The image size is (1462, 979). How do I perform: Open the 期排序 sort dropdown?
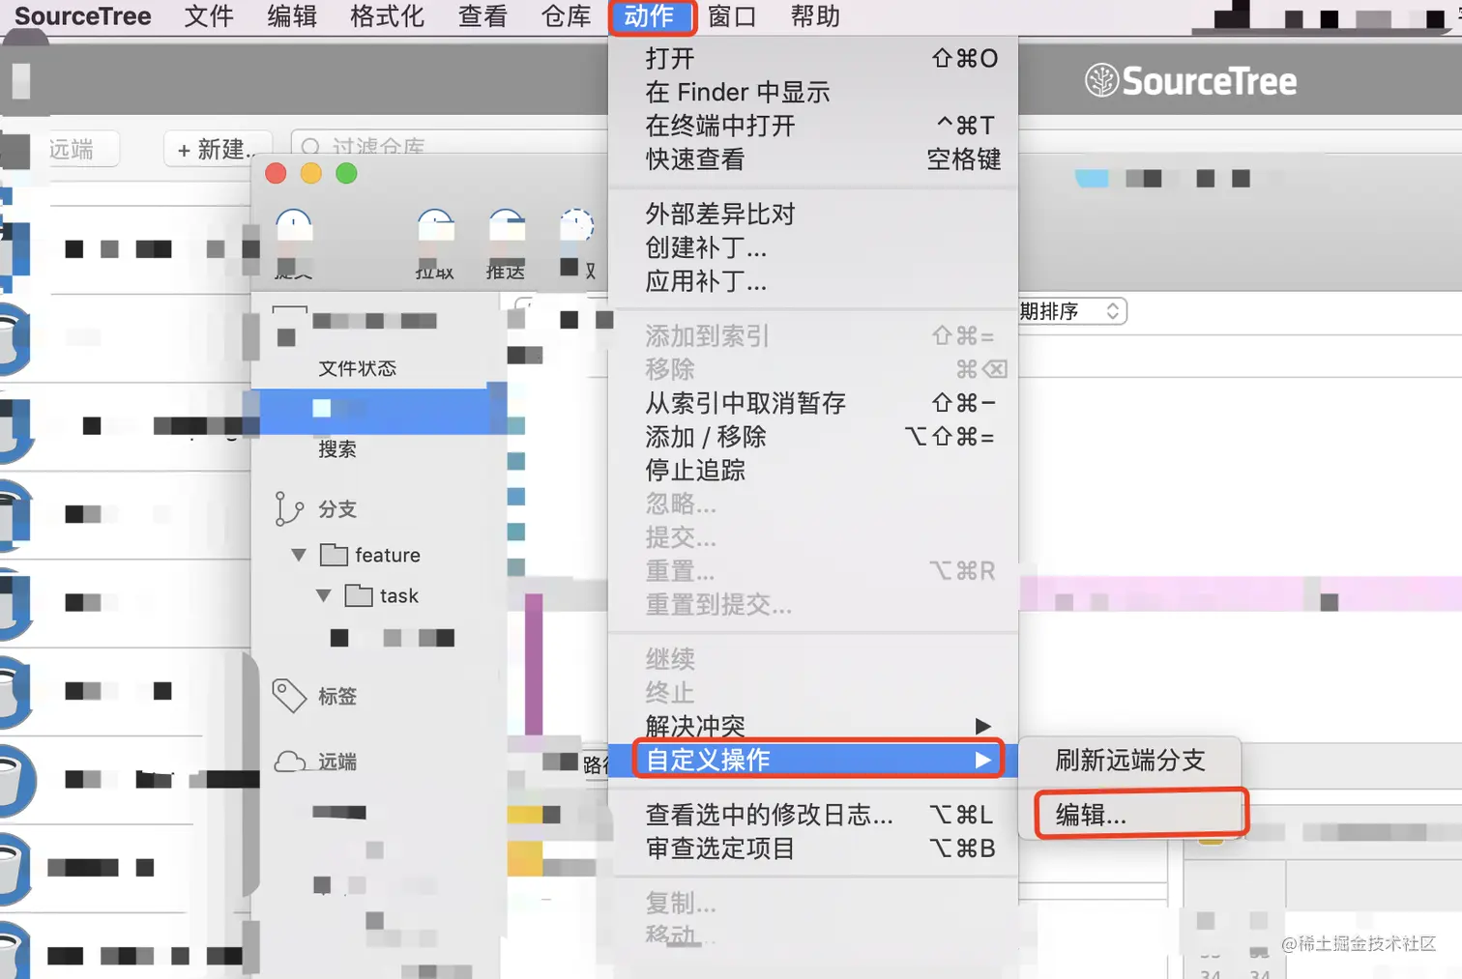pyautogui.click(x=1072, y=311)
